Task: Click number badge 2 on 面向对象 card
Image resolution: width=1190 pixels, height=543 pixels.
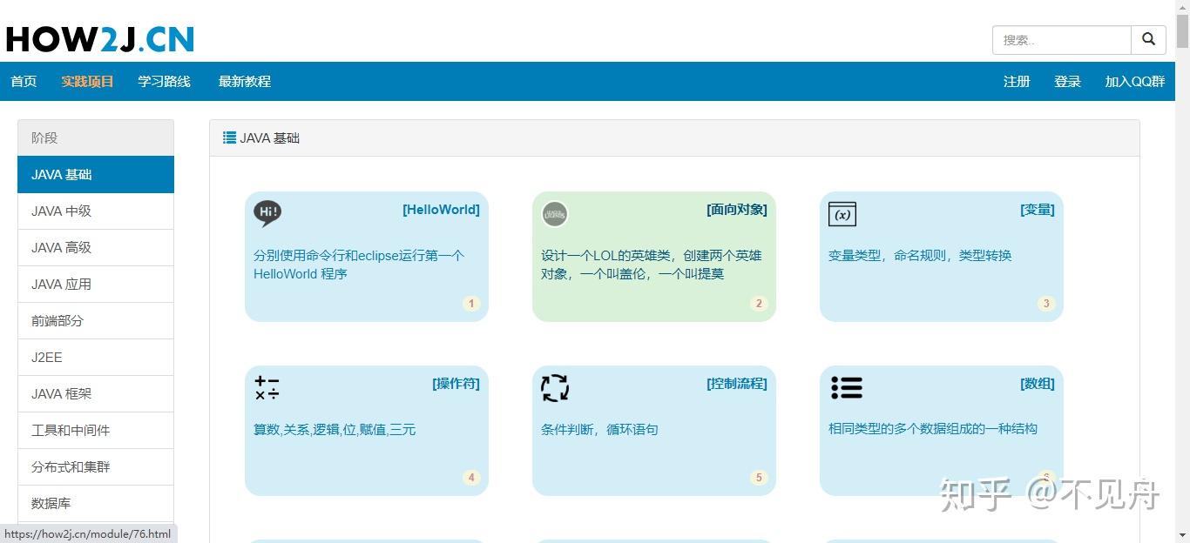Action: tap(759, 304)
